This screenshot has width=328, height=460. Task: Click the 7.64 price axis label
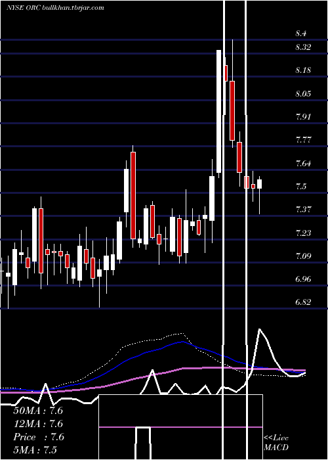[303, 163]
